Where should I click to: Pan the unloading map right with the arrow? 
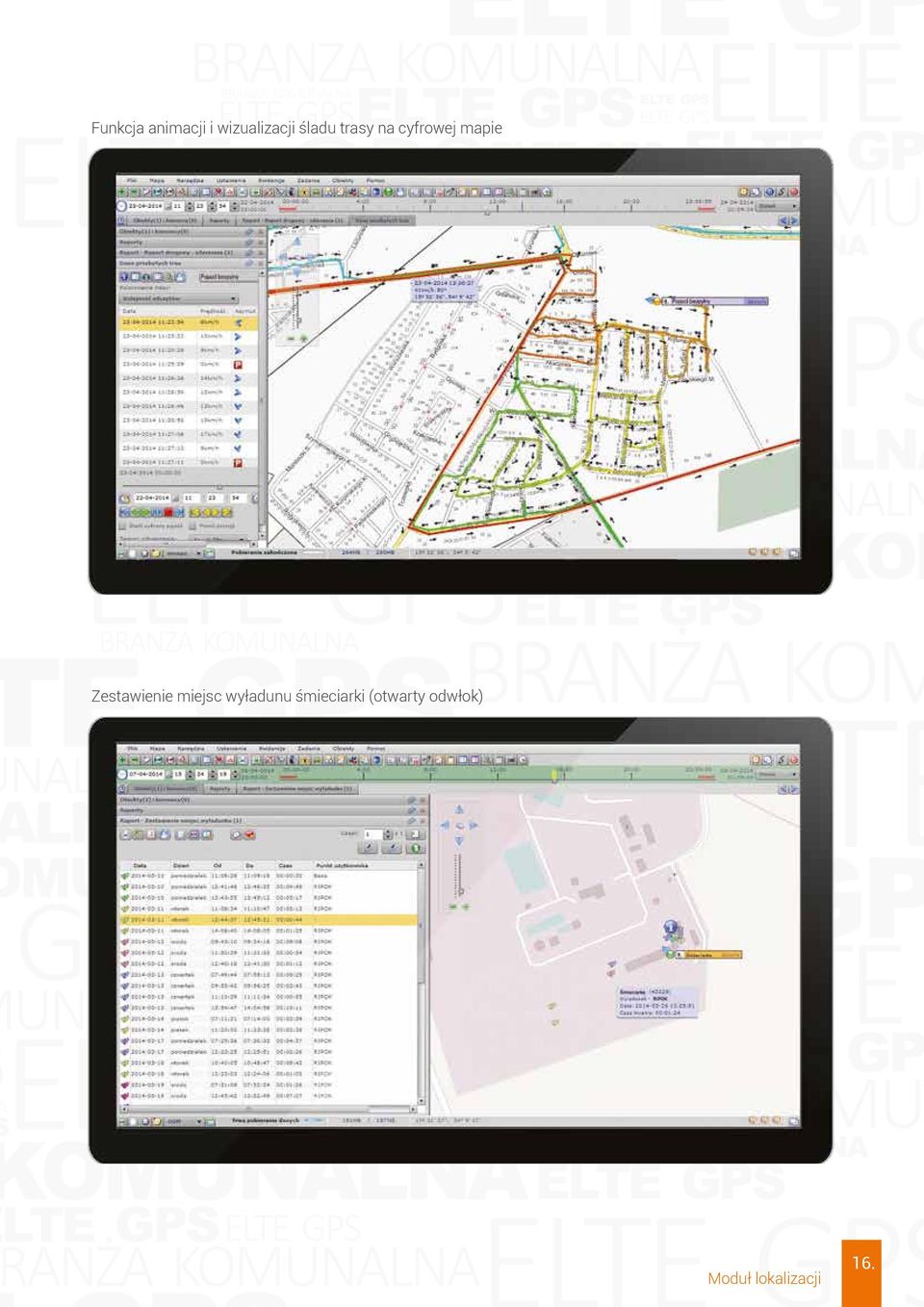(475, 826)
